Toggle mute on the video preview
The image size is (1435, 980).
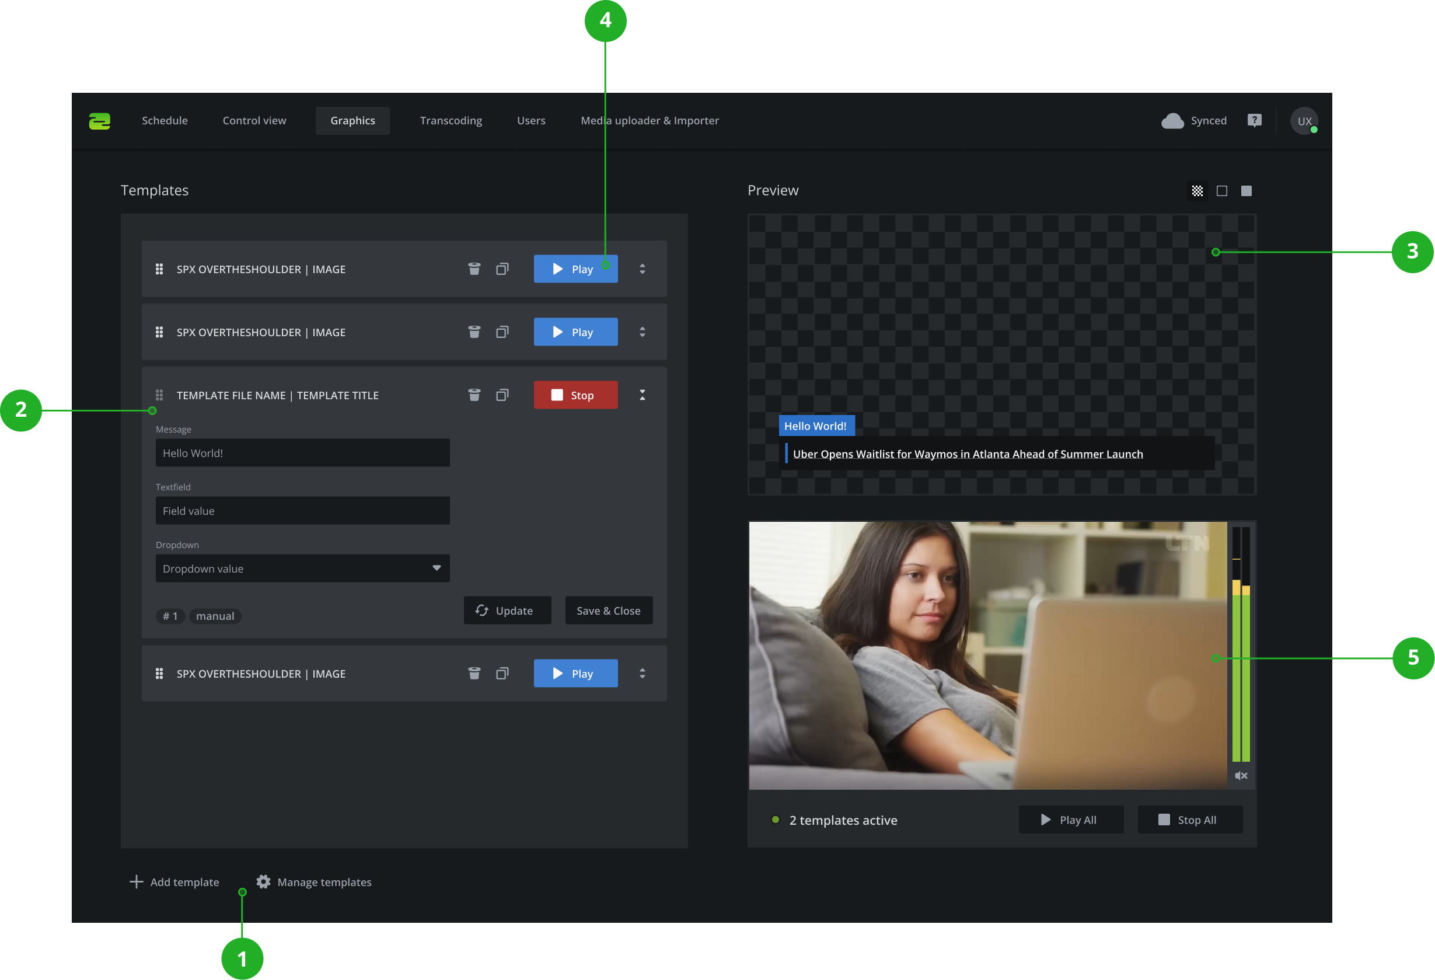(1241, 776)
